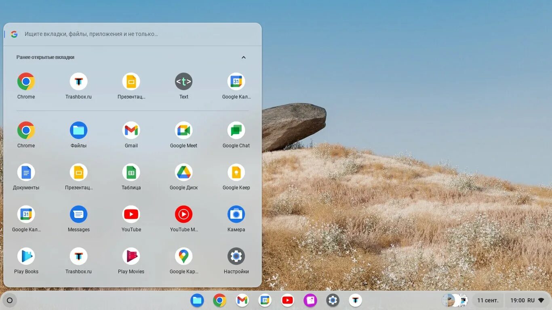Open the purple app on the shelf
The width and height of the screenshot is (552, 310).
(x=310, y=300)
